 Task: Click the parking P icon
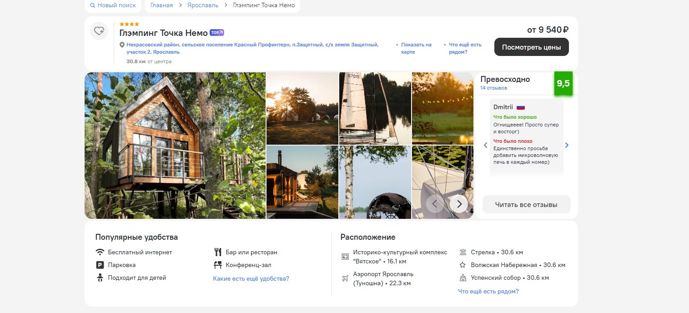[100, 265]
